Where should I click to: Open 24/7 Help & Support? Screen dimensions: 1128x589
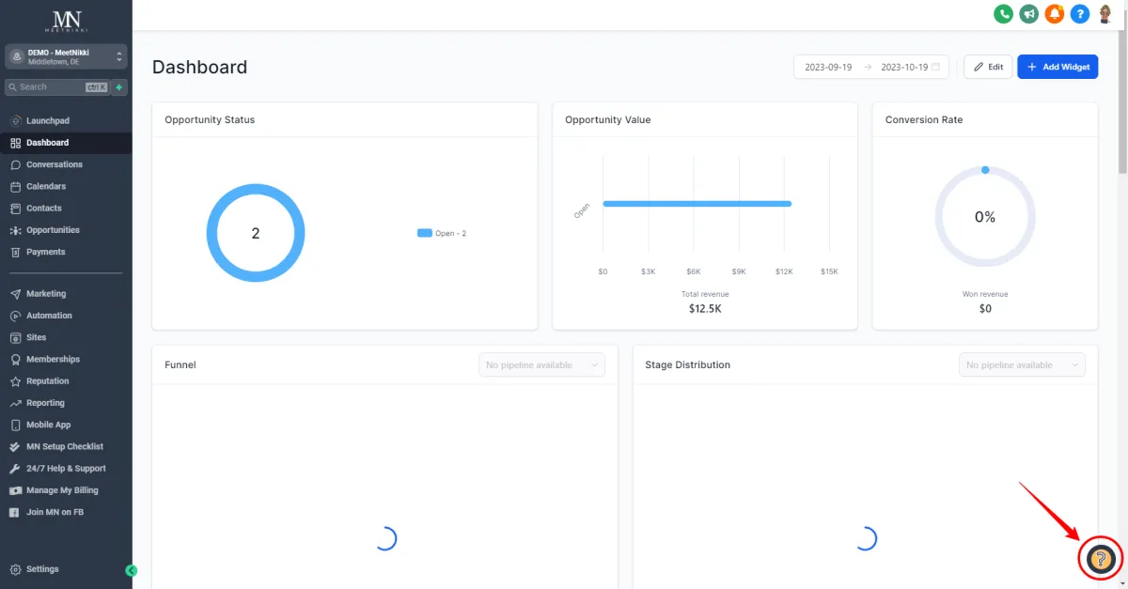coord(66,468)
